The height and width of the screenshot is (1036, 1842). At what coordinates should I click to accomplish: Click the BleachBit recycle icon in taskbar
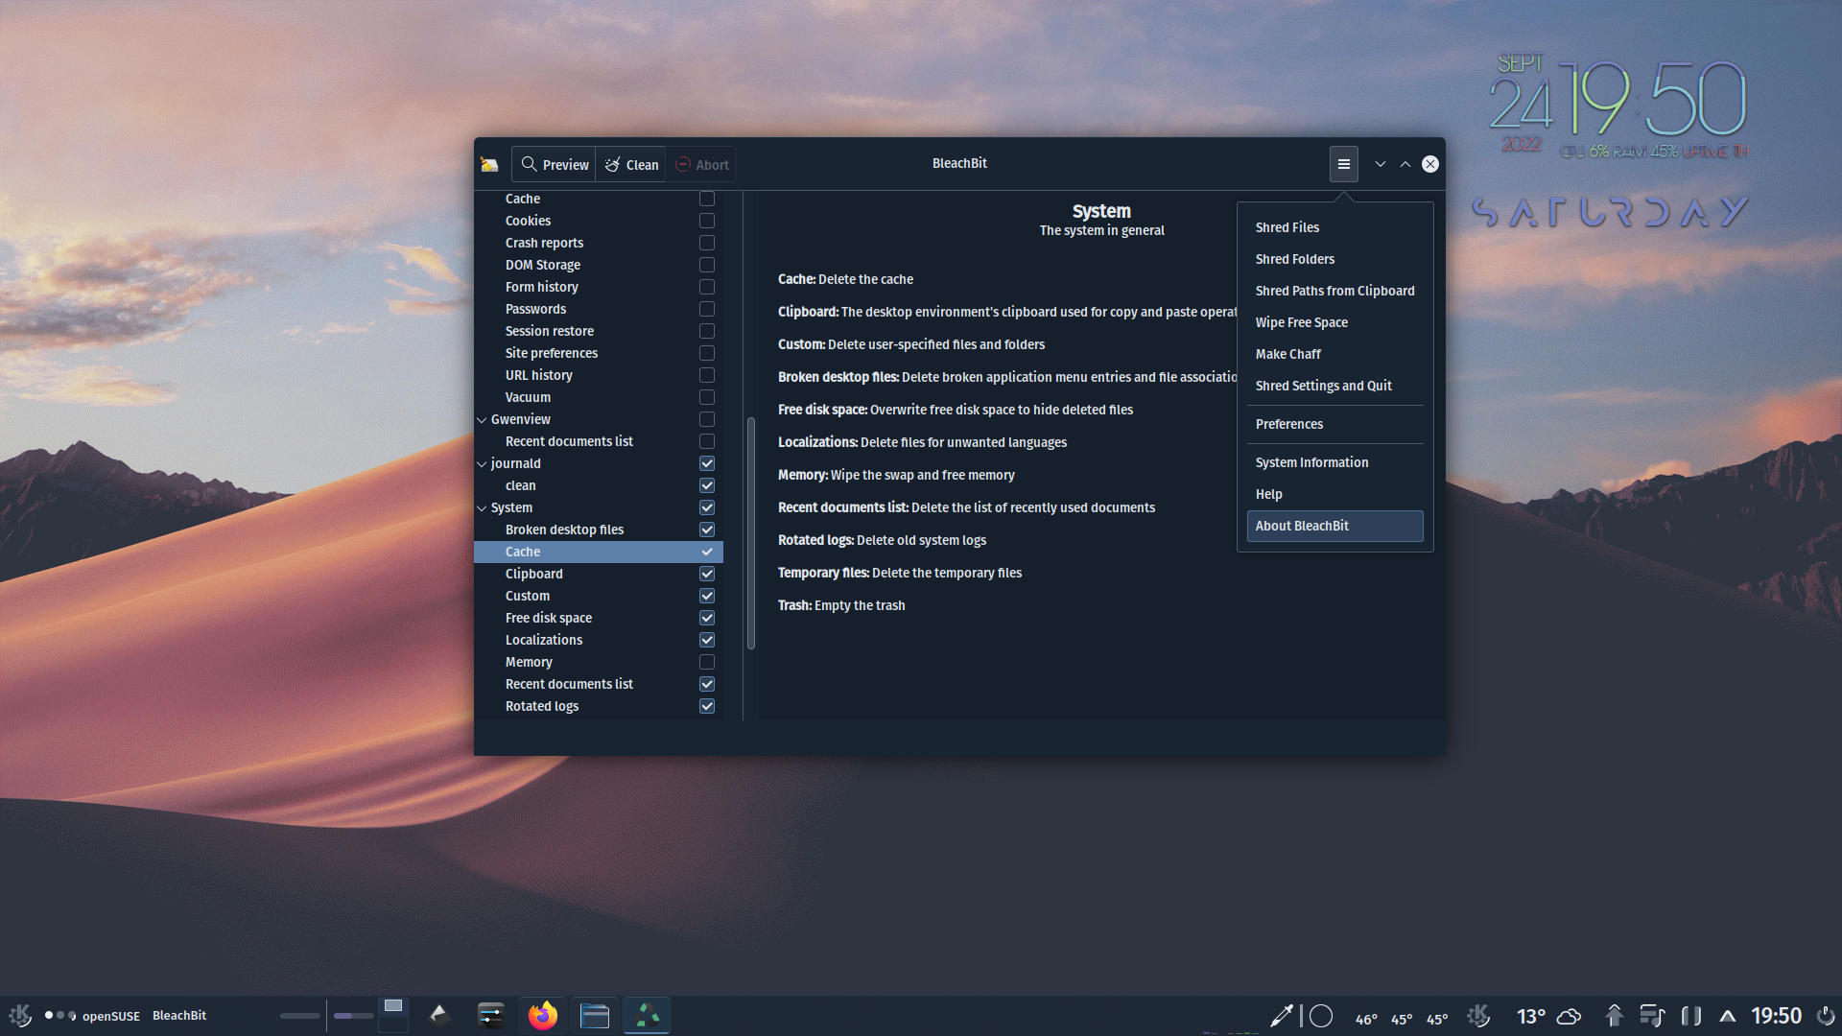coord(648,1015)
